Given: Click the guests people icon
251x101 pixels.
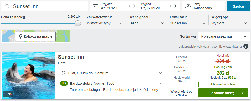Looking at the screenshot, I should [x=188, y=6].
